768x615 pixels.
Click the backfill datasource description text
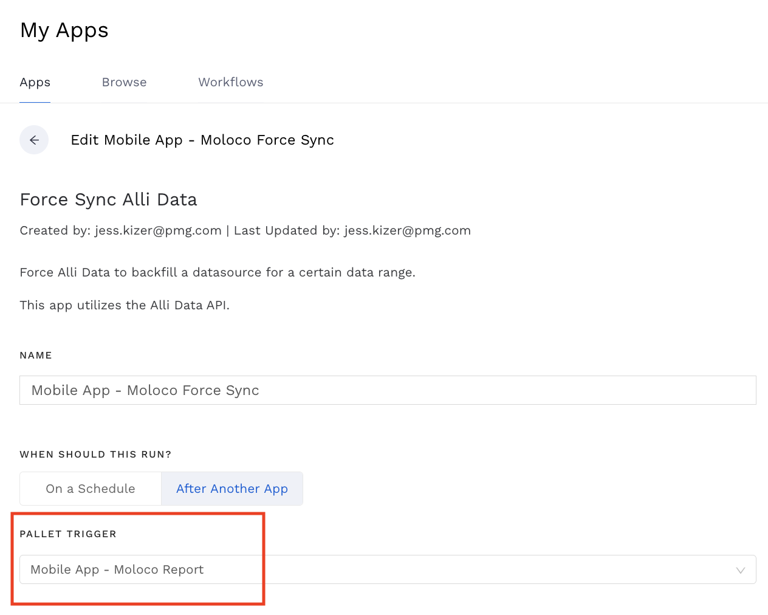(x=218, y=272)
